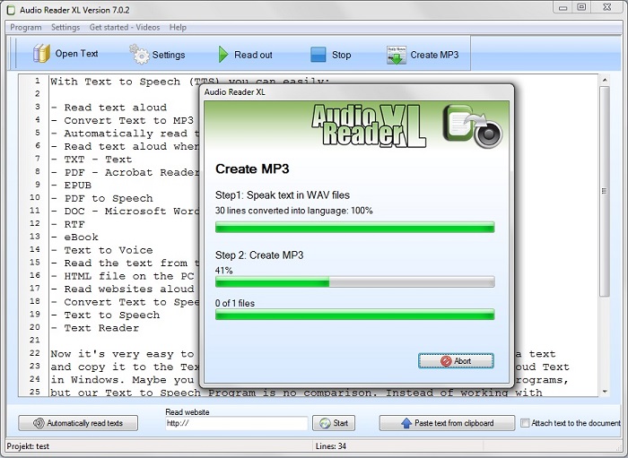
Task: Click the Create MP3 toolbar label
Action: pyautogui.click(x=434, y=55)
